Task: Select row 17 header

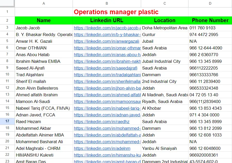Action: 7,121
